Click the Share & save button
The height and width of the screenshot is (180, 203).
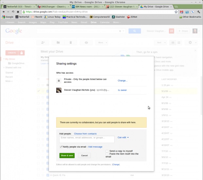67,155
